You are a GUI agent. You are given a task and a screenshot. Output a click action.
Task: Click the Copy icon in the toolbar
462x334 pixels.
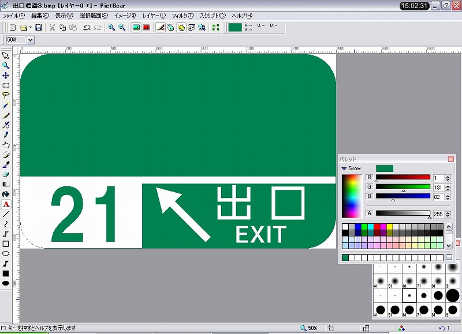pyautogui.click(x=62, y=27)
